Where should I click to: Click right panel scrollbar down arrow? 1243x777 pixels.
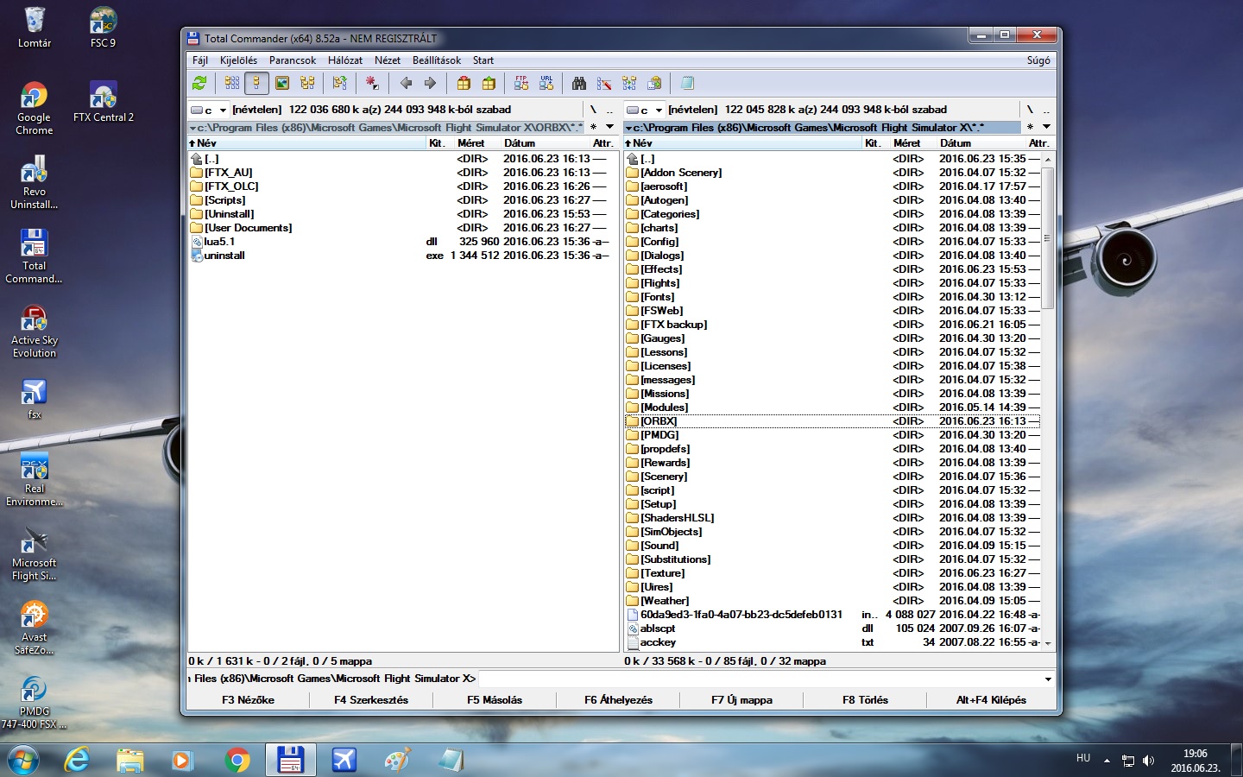pos(1048,644)
